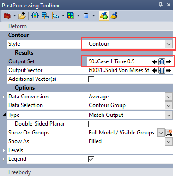This screenshot has height=176, width=176.
Task: Click the flags display toolbar icon
Action: click(x=55, y=16)
